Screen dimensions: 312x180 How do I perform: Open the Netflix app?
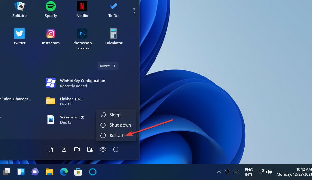point(82,9)
